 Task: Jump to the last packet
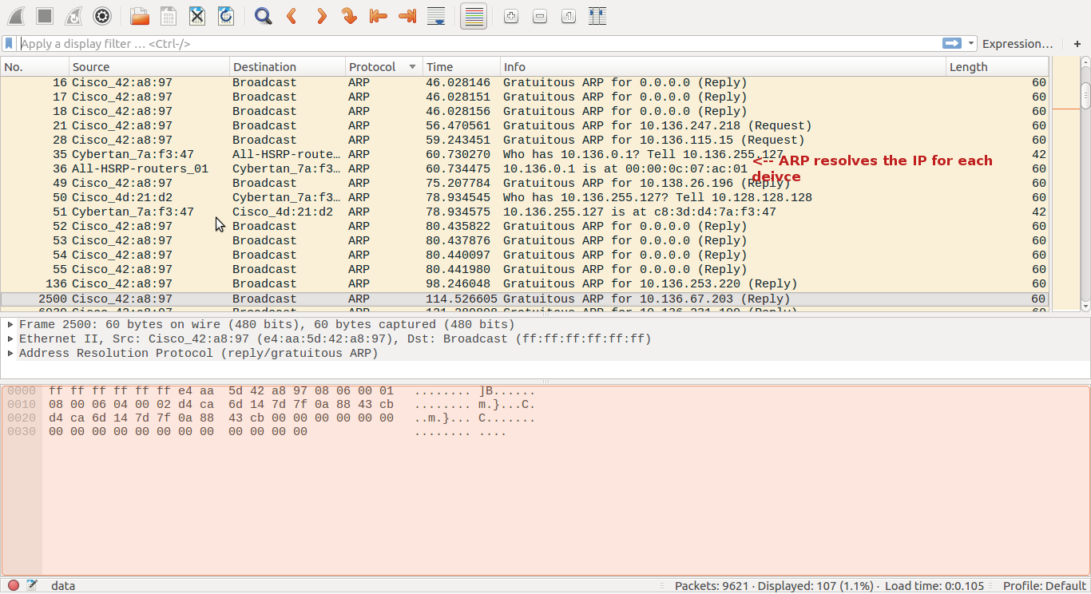click(407, 16)
